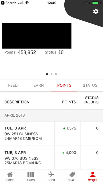103x183 pixels.
Task: Tap the Home house icon
Action: pos(10,175)
